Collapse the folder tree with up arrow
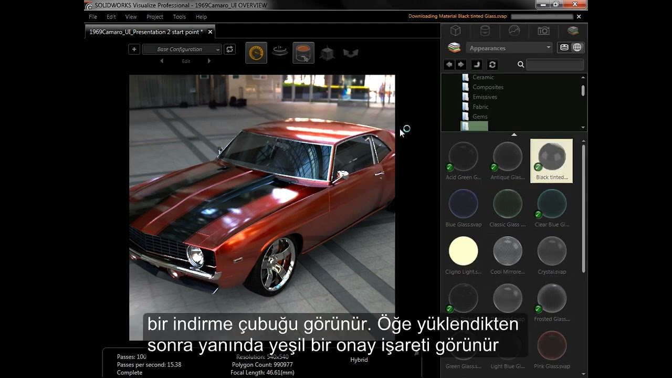Viewport: 672px width, 378px height. coord(514,135)
